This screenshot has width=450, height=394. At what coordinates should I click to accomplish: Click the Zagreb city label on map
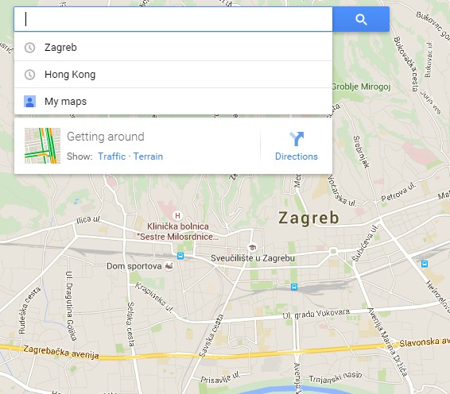coord(309,218)
